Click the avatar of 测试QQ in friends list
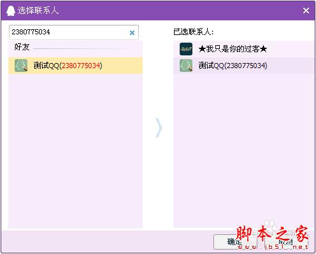The height and width of the screenshot is (254, 316). [21, 66]
